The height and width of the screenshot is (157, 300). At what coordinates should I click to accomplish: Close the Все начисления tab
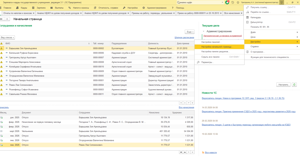[x=241, y=13]
